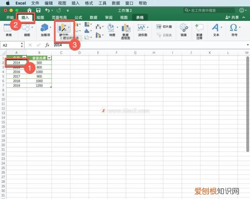Open the 页面布局 ribbon tab
The height and width of the screenshot is (199, 250).
tap(59, 17)
